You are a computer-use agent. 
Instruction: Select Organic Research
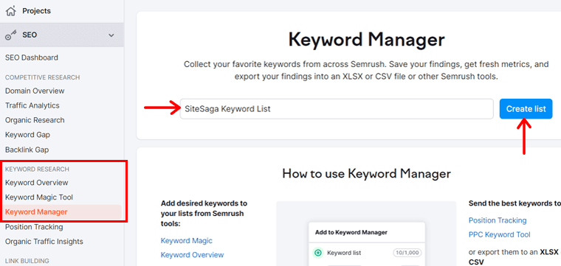(x=35, y=120)
